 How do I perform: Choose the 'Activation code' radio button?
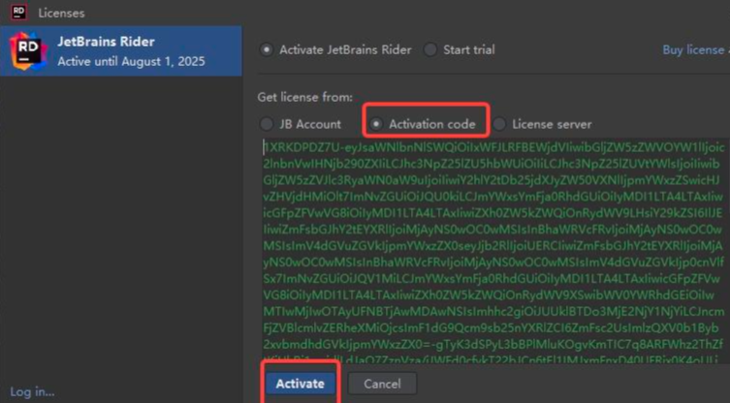pyautogui.click(x=376, y=124)
